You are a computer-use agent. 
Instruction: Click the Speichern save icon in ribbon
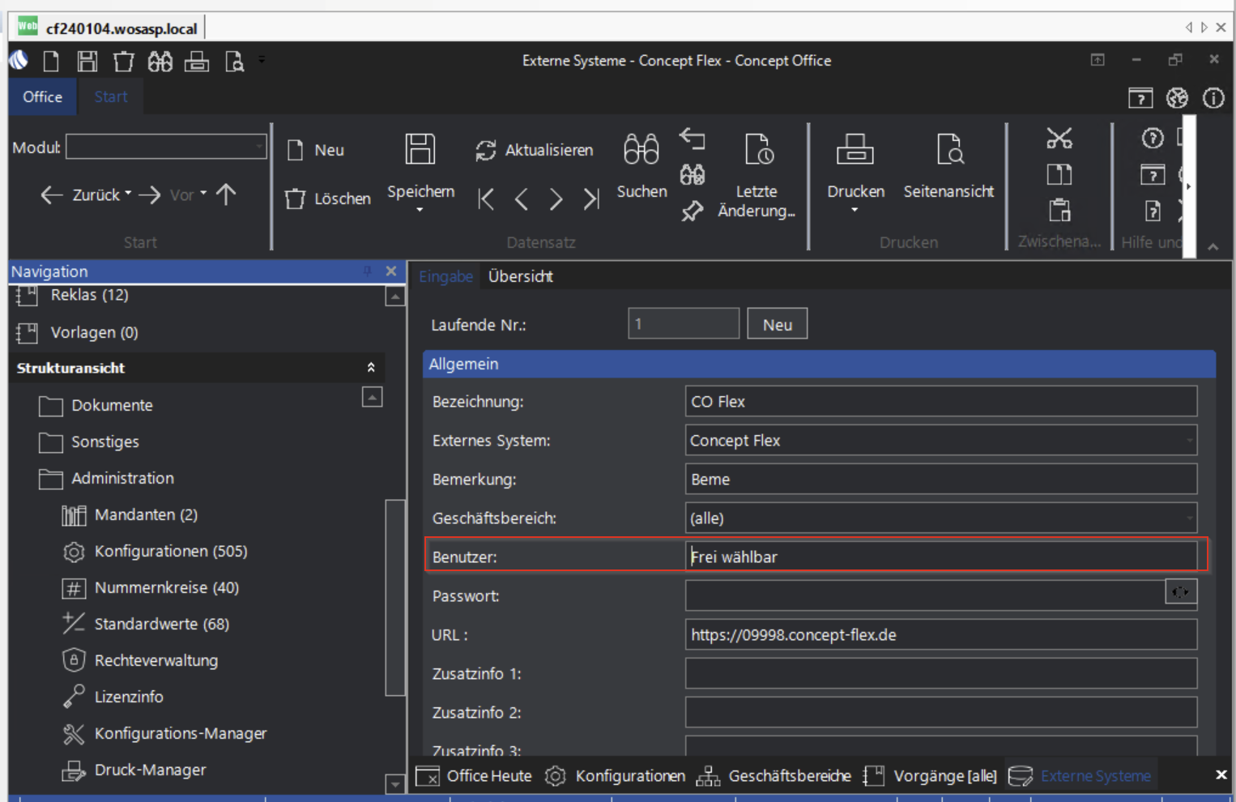420,151
